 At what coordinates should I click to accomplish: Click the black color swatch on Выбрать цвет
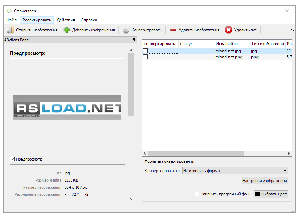257,194
